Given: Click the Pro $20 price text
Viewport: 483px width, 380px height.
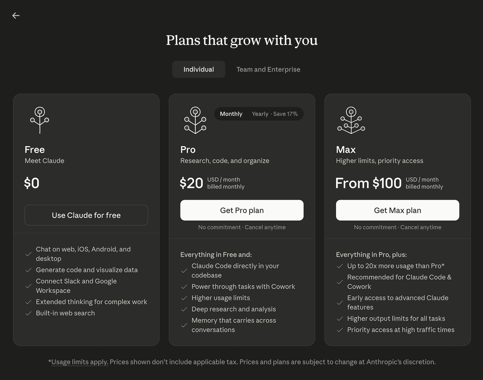Looking at the screenshot, I should click(x=191, y=183).
